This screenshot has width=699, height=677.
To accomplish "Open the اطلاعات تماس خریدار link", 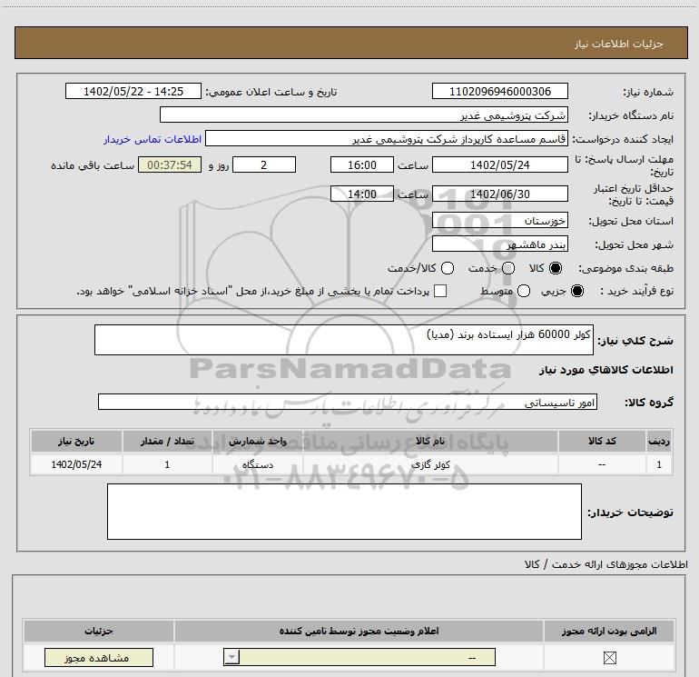I will click(153, 139).
